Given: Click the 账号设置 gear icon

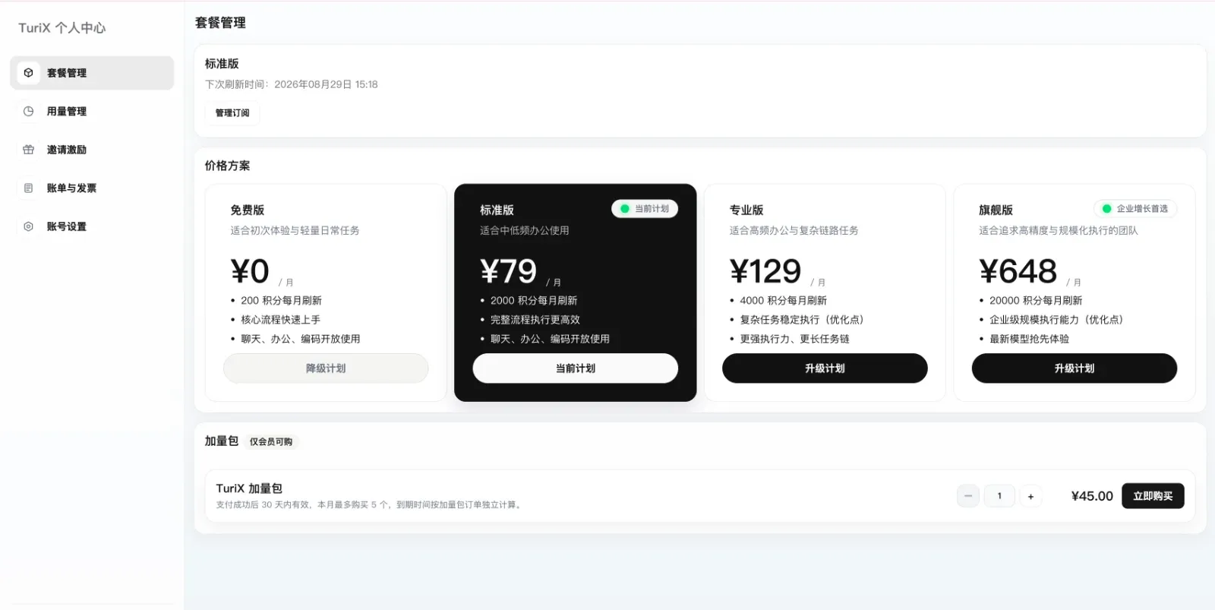Looking at the screenshot, I should [28, 226].
